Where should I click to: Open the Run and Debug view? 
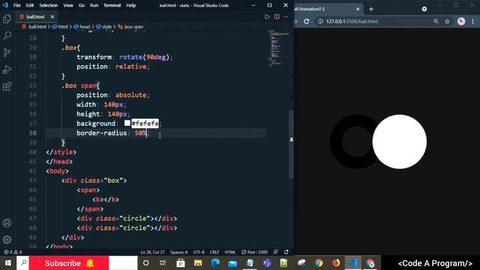point(7,70)
